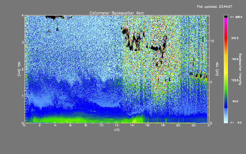
Task: Click the "10:" UTC tick label
Action: coord(101,125)
